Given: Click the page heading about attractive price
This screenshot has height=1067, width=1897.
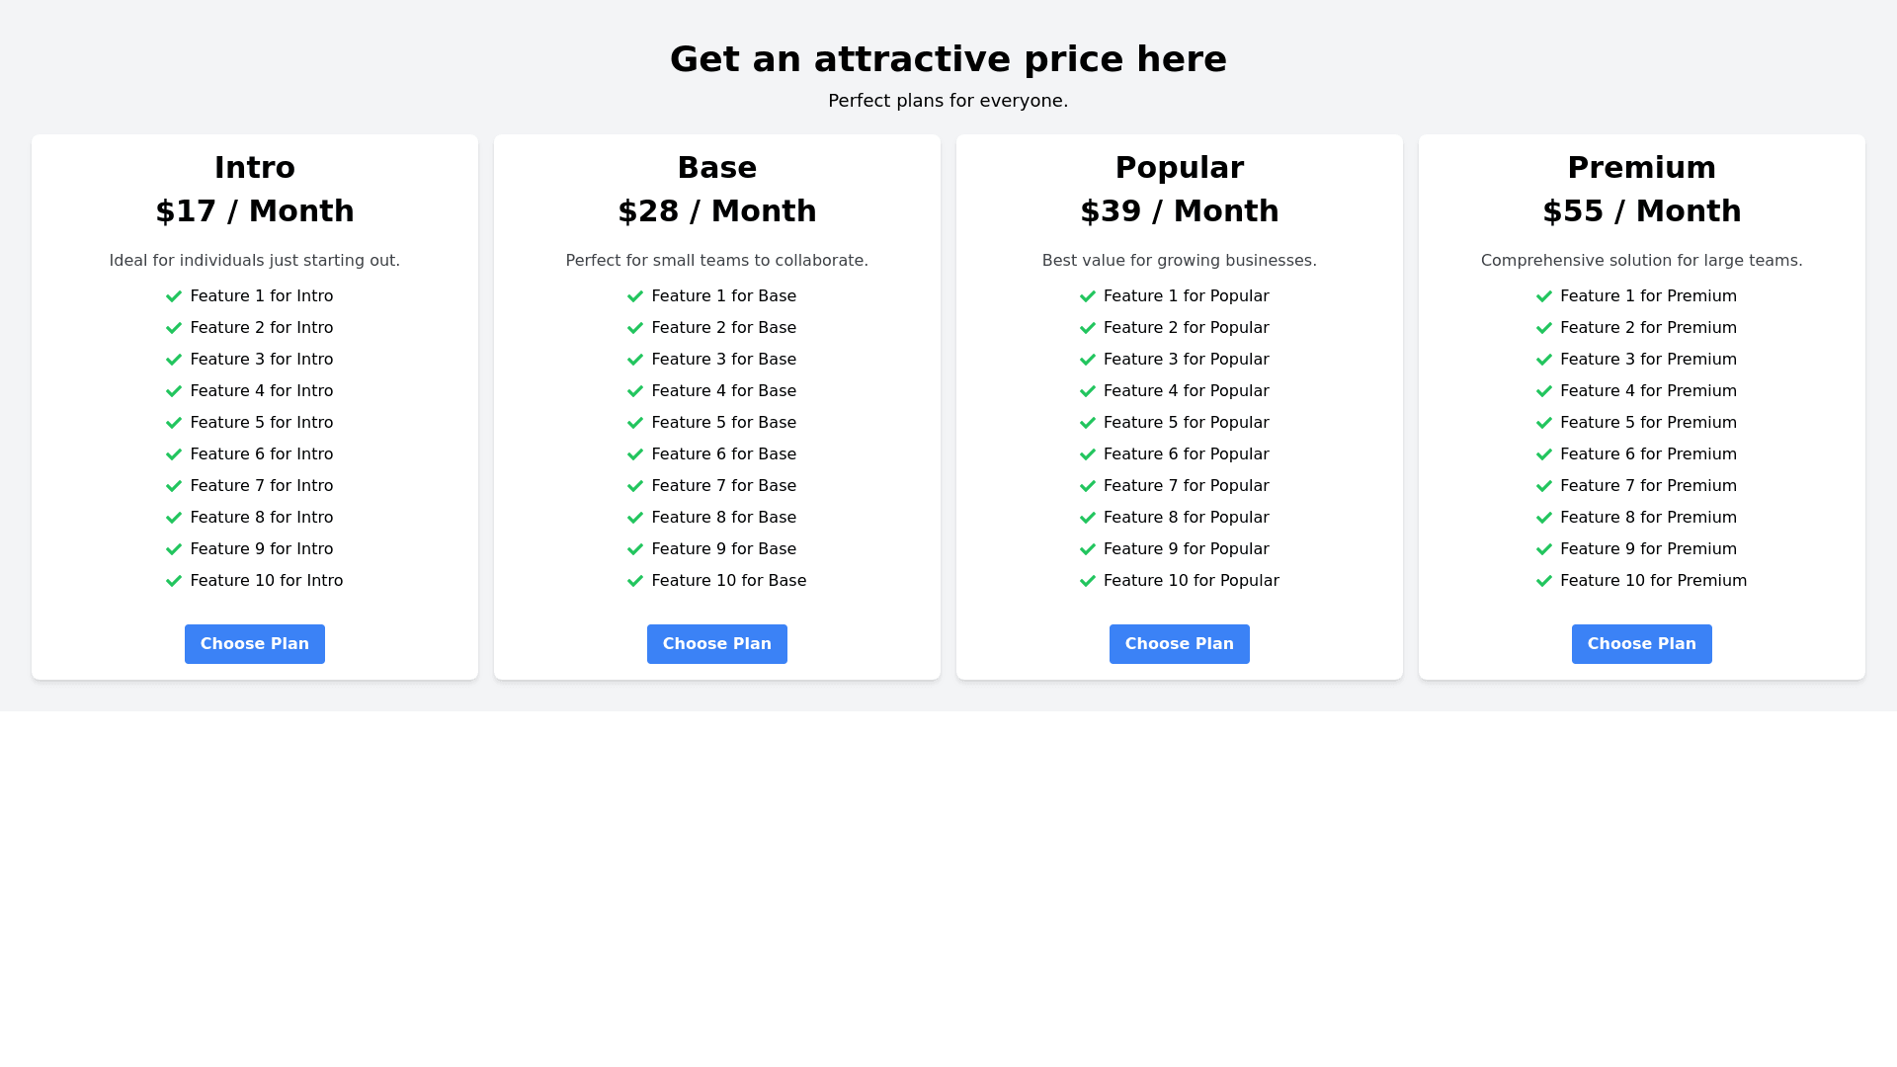Looking at the screenshot, I should pos(948,59).
